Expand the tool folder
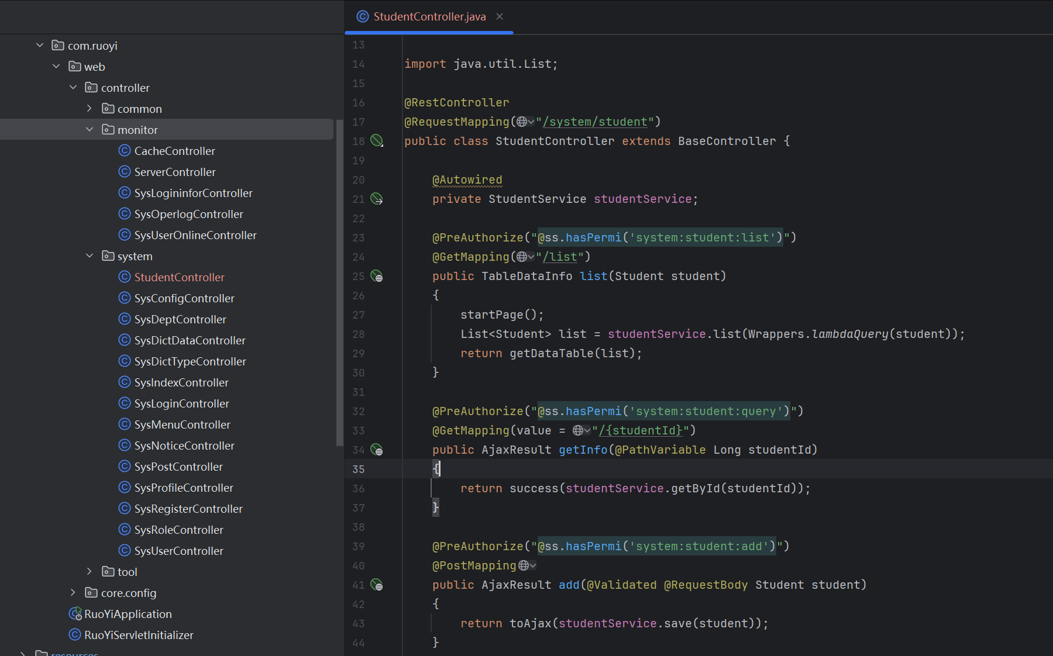1053x656 pixels. pyautogui.click(x=90, y=571)
